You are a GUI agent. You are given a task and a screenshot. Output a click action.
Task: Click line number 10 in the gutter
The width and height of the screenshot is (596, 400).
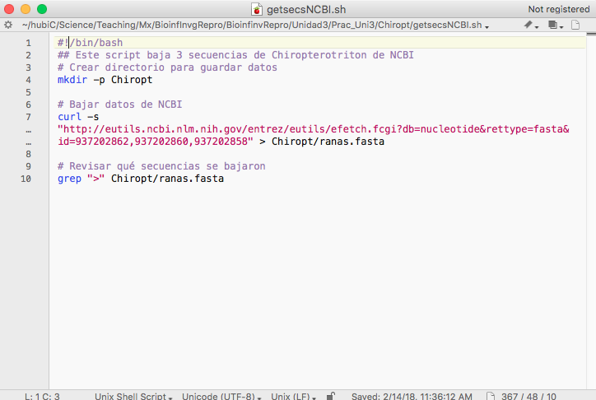tap(26, 179)
